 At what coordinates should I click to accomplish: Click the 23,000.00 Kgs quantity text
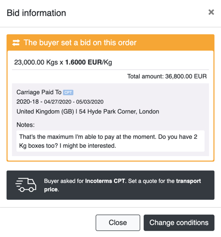[x=36, y=62]
